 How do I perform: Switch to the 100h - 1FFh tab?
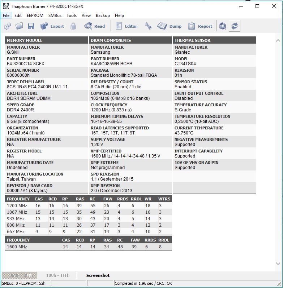point(58,275)
